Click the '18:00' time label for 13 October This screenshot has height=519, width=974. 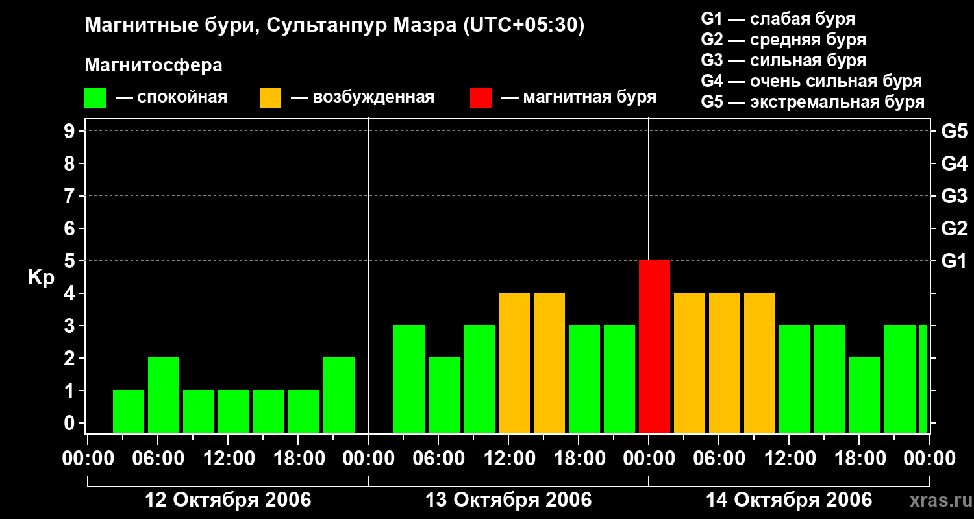(579, 459)
